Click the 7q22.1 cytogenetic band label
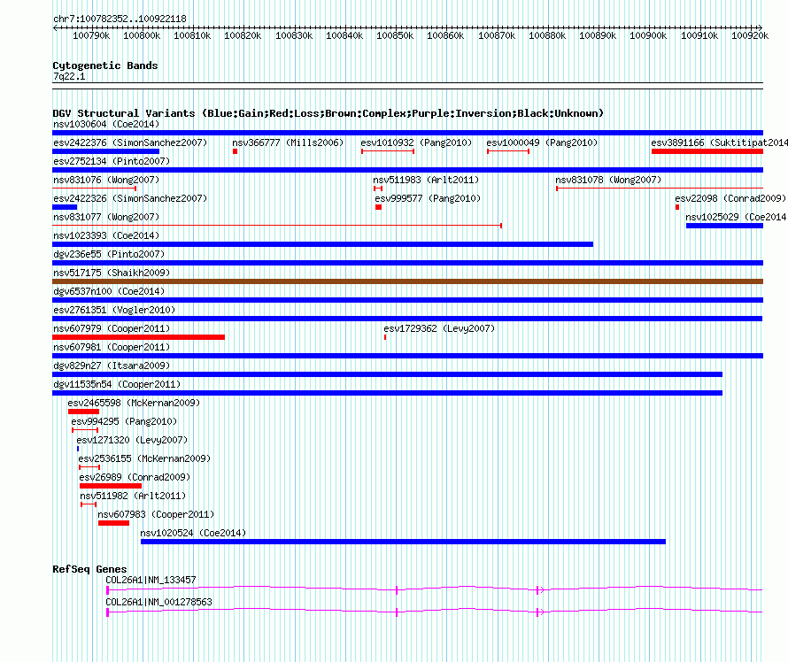The image size is (788, 662). [69, 76]
